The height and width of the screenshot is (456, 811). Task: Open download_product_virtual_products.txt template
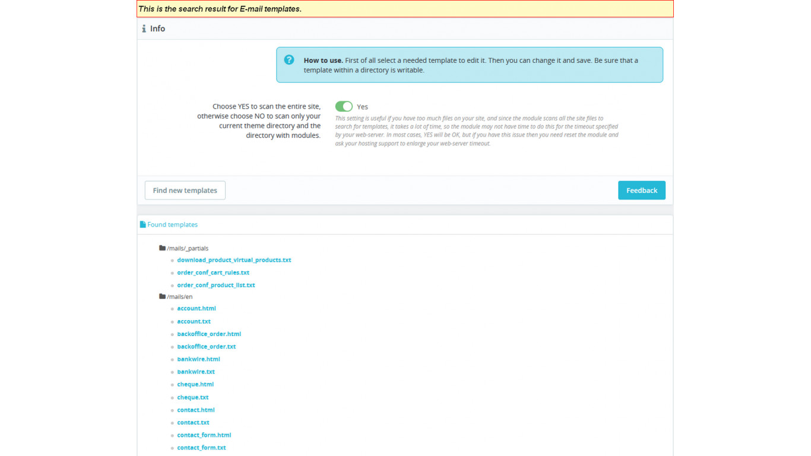pyautogui.click(x=234, y=260)
